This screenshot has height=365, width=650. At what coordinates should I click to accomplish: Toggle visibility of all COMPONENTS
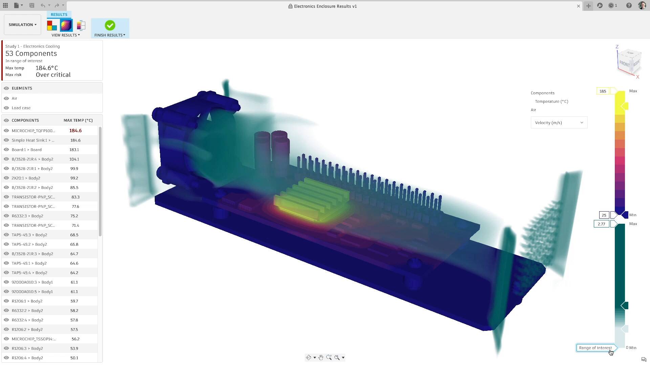[x=6, y=120]
